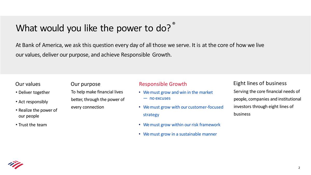
Task: Select the 'Our values' heading
Action: (x=28, y=84)
